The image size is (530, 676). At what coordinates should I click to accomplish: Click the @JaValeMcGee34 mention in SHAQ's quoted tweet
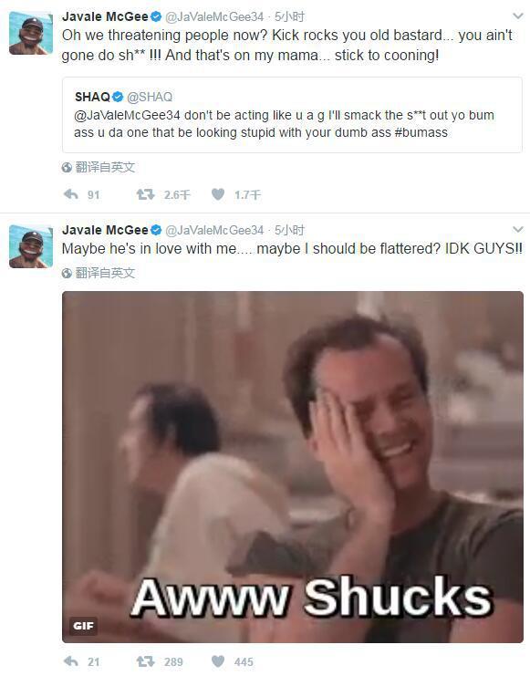click(x=127, y=115)
